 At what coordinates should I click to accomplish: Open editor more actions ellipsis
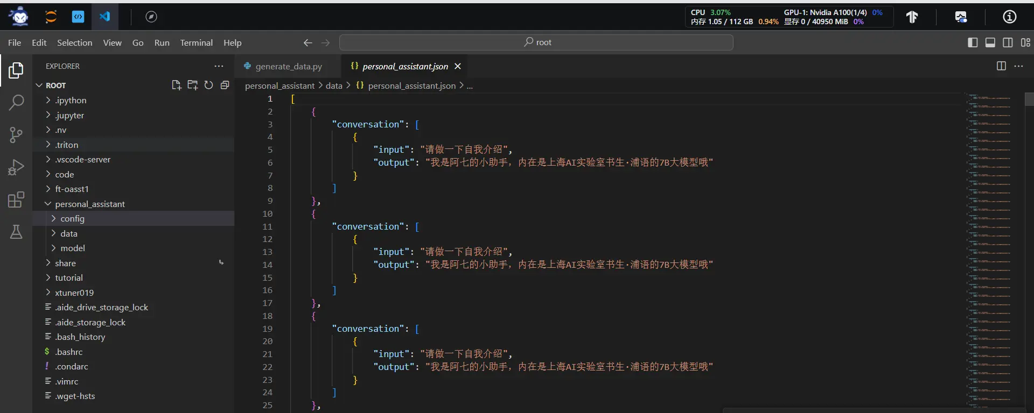tap(1018, 66)
